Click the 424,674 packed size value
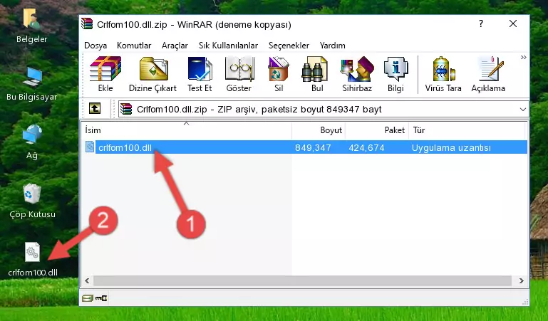Viewport: 548px width, 321px height. [x=366, y=147]
